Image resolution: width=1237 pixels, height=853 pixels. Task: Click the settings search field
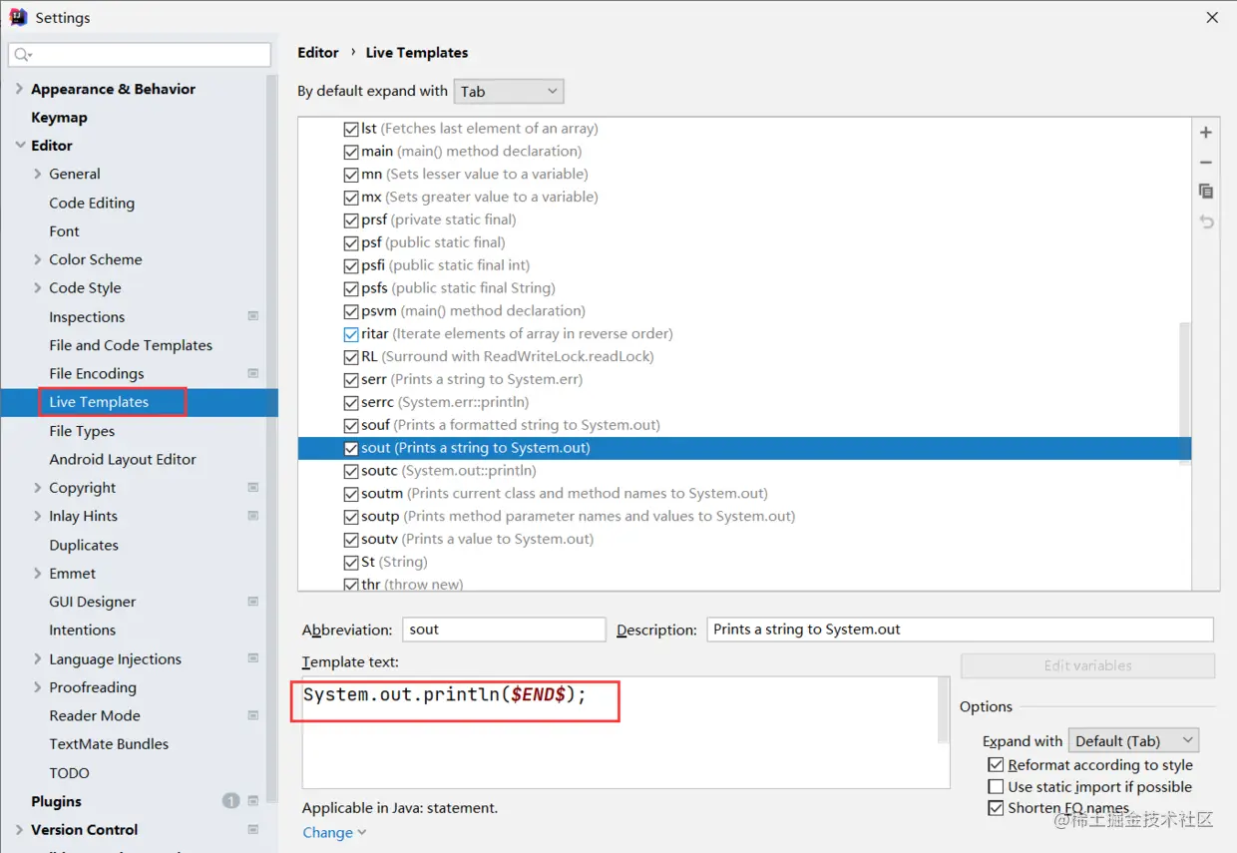[140, 55]
